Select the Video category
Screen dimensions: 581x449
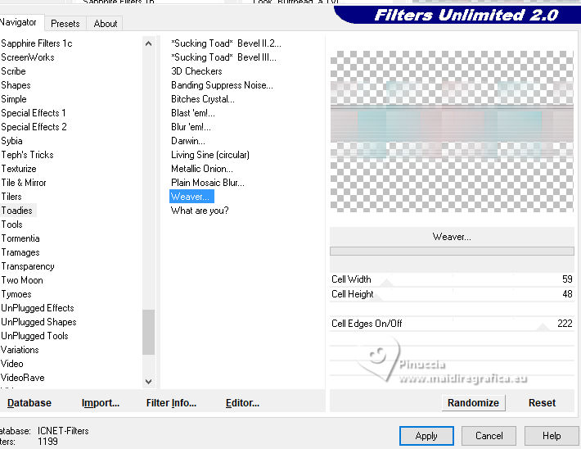click(x=11, y=364)
